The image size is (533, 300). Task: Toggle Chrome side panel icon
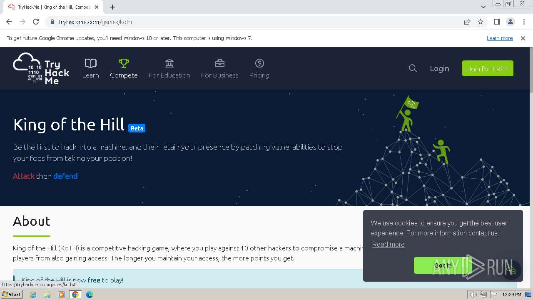497,22
